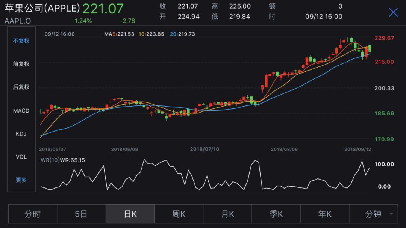Screen dimensions: 406x228
Task: Click the 2018/05/07 date axis label
Action: coord(53,149)
